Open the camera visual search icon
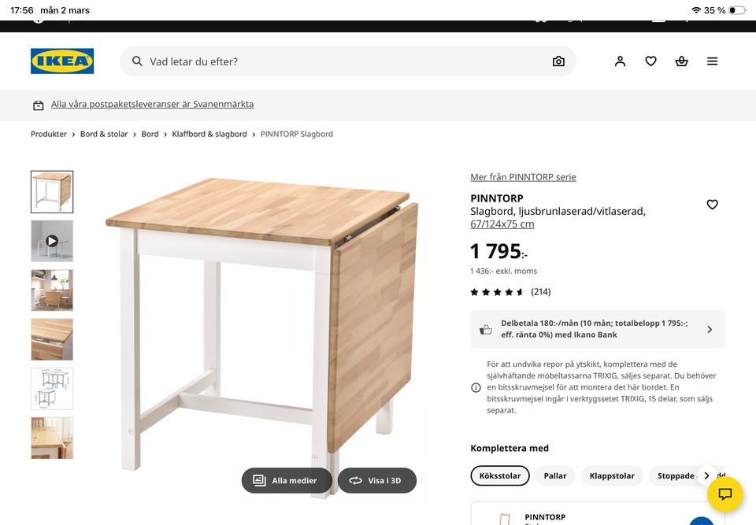This screenshot has height=525, width=756. pos(558,61)
